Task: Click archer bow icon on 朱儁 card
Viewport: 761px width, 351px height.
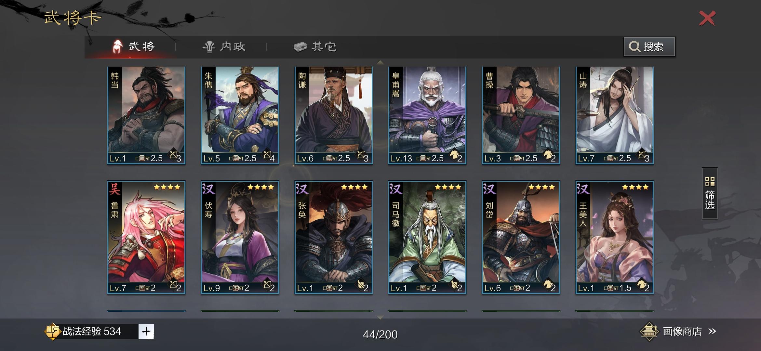Action: [267, 155]
